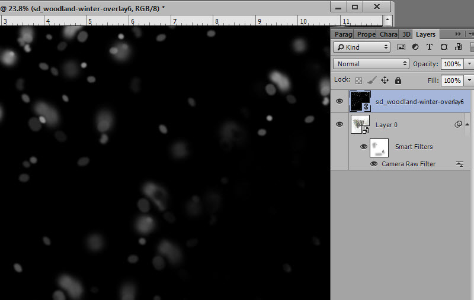Lock transparent pixels icon

(x=359, y=80)
